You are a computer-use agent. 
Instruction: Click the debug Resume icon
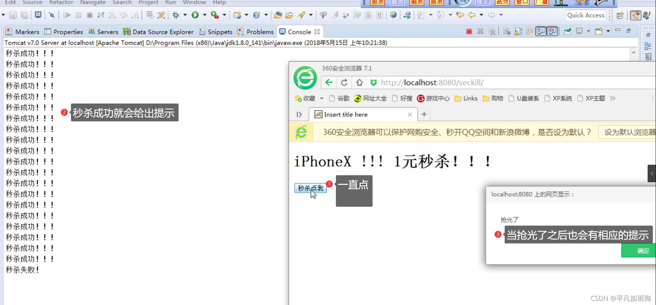click(67, 15)
